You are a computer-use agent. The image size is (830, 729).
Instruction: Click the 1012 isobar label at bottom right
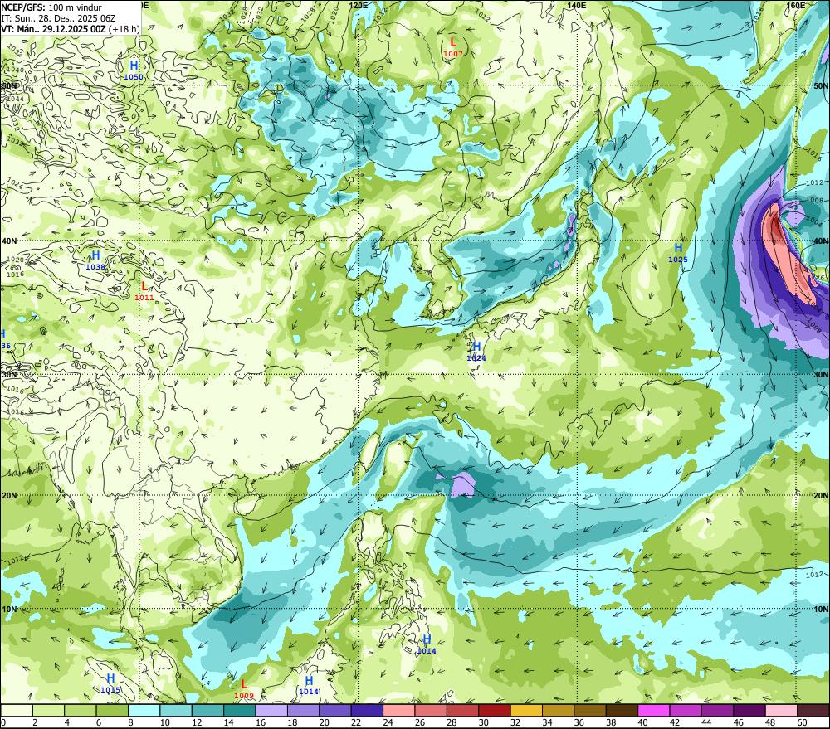click(814, 575)
